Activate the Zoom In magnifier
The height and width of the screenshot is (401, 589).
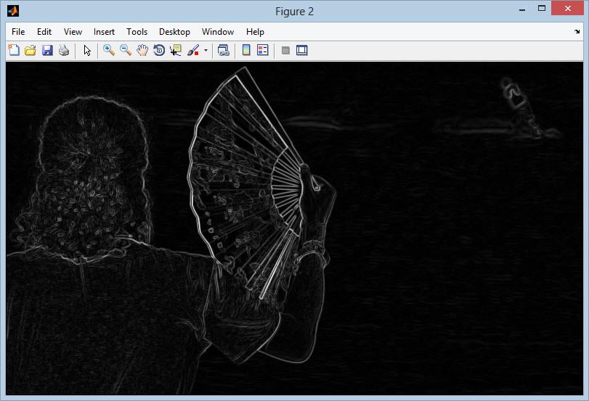pyautogui.click(x=109, y=50)
